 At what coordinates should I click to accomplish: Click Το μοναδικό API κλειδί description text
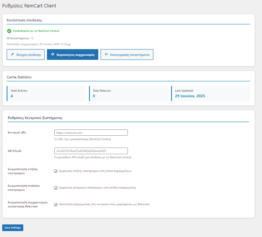tap(93, 157)
